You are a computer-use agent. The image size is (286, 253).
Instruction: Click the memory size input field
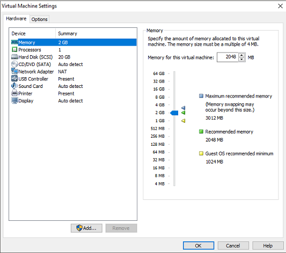[228, 57]
